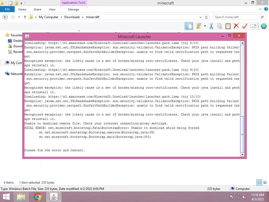This screenshot has width=269, height=202.
Task: Open the recent locations dropdown
Action: tap(19, 17)
